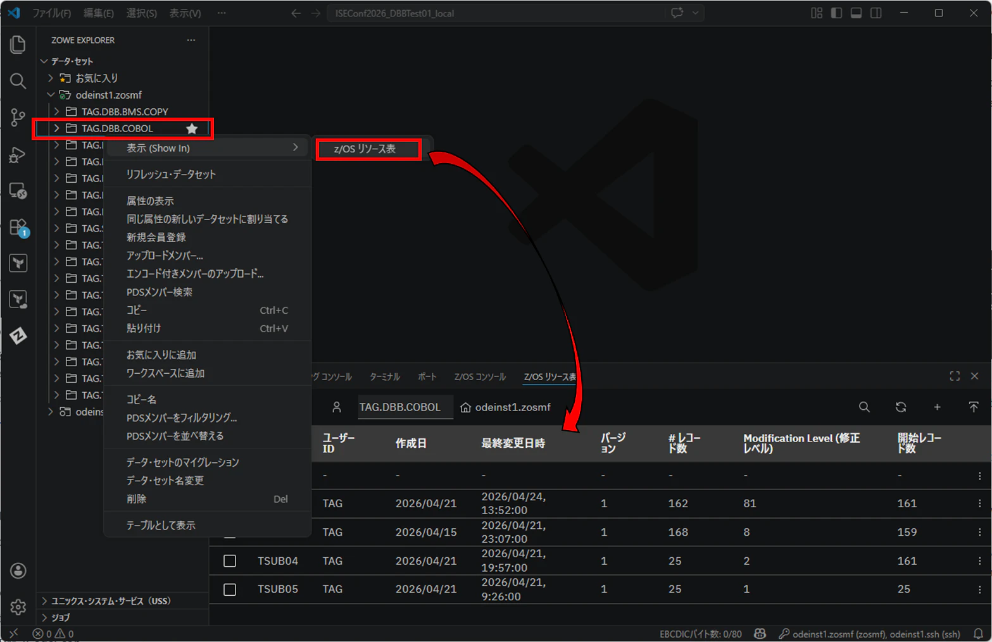Viewport: 992px width, 642px height.
Task: Open row actions for the TSUB04 row
Action: pos(979,561)
